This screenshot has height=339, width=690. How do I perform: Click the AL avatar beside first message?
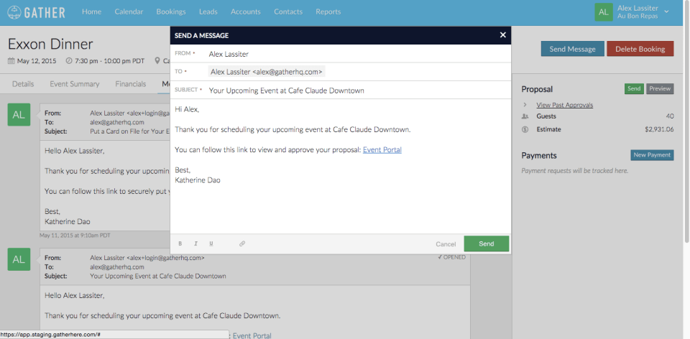[19, 115]
